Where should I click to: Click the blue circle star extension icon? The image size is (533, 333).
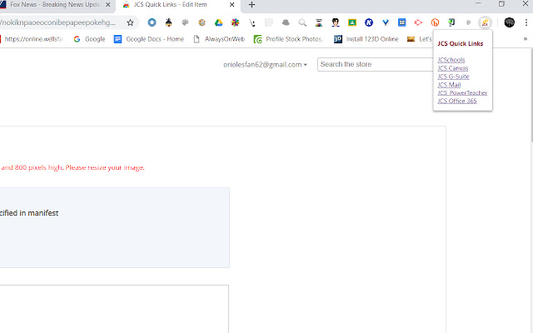pos(152,22)
